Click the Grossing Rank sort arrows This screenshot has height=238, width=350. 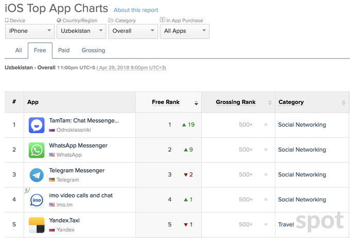pyautogui.click(x=270, y=102)
